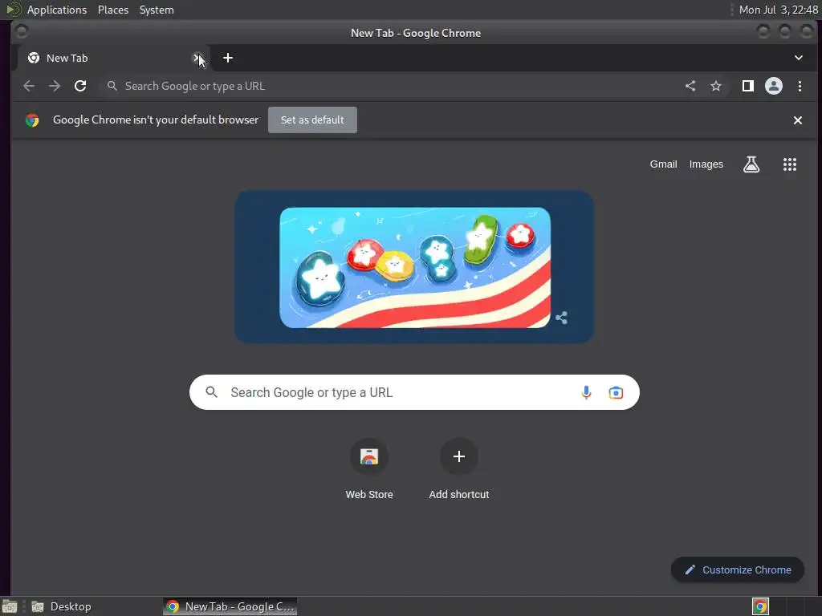Dismiss the default browser infobar
Image resolution: width=822 pixels, height=616 pixels.
coord(798,120)
